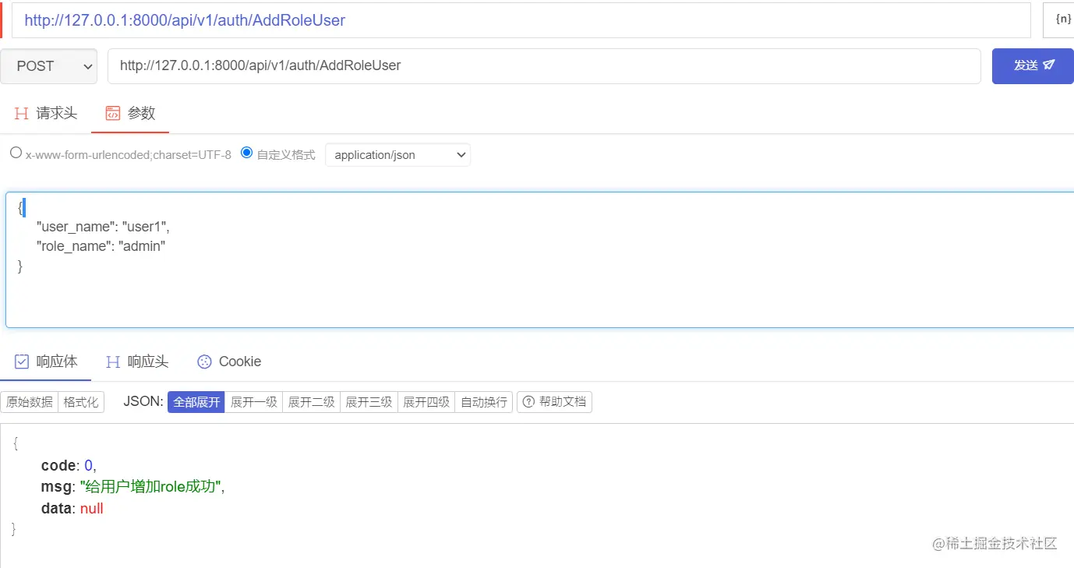Click the H icon beside 响应头
The height and width of the screenshot is (568, 1074).
[113, 362]
